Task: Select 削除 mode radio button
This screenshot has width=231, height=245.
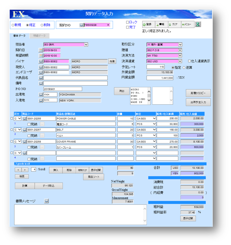Action: tap(42, 25)
